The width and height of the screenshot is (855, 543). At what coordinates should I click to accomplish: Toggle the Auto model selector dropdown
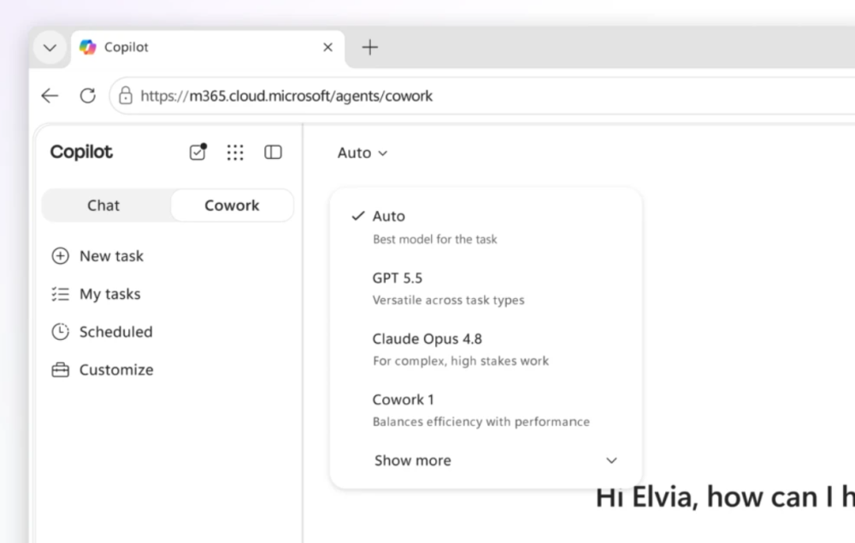point(363,153)
